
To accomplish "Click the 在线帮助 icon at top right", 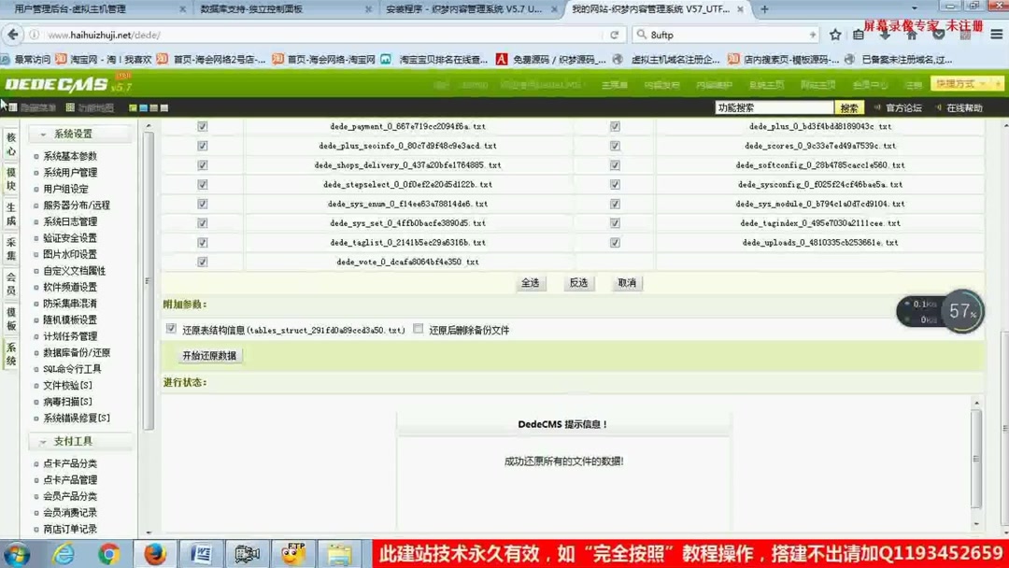I will (938, 106).
